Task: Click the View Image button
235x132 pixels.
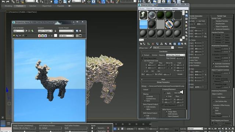Action: click(179, 93)
